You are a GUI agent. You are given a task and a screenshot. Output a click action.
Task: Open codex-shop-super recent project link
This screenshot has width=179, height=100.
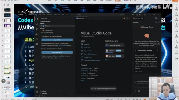pyautogui.click(x=86, y=68)
